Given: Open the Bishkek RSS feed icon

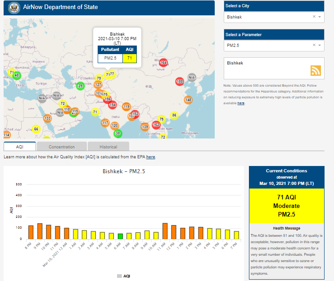Looking at the screenshot, I should [315, 70].
